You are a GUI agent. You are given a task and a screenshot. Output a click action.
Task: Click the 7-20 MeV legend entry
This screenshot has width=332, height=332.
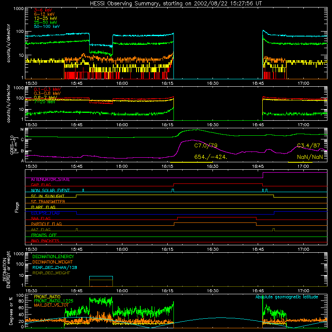pos(44,102)
